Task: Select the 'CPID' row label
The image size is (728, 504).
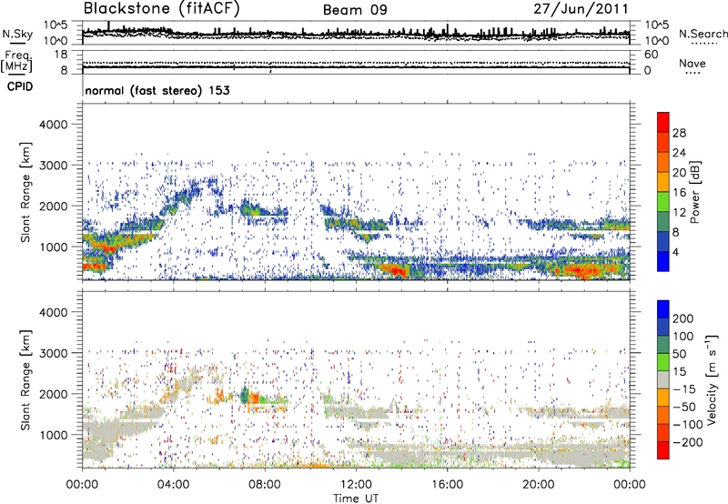Action: click(x=20, y=86)
